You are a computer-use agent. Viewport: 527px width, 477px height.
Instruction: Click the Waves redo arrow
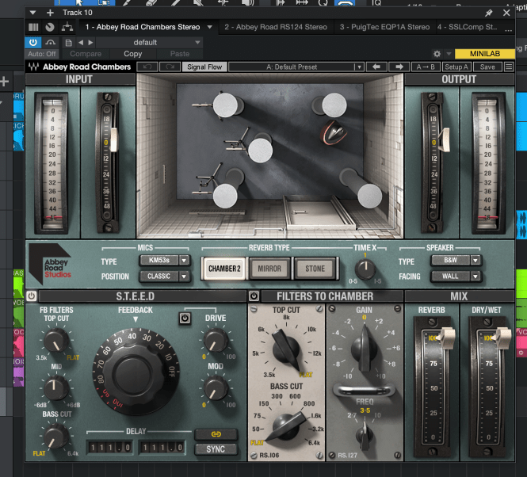coord(170,67)
